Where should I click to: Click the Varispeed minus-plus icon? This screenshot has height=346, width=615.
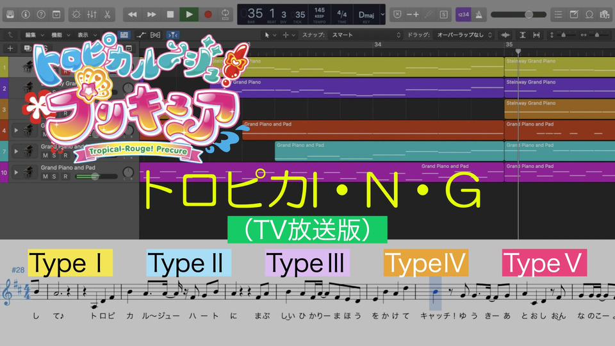pyautogui.click(x=413, y=15)
